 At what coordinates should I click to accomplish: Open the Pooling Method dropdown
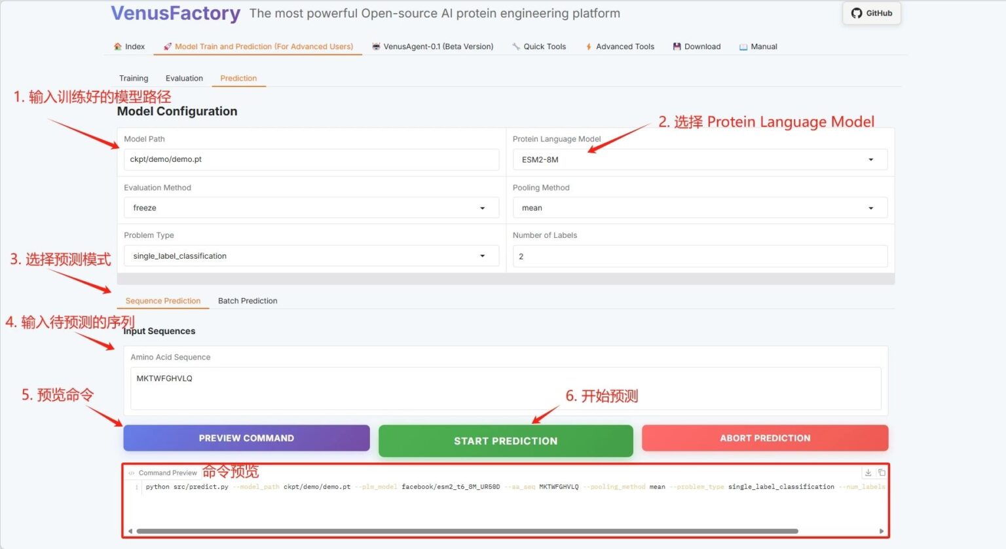point(699,208)
